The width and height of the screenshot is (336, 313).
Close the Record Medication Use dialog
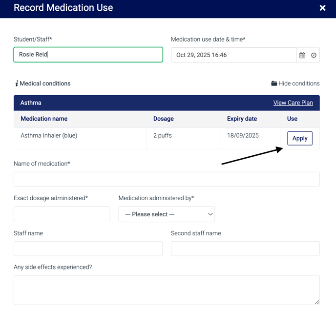point(322,8)
